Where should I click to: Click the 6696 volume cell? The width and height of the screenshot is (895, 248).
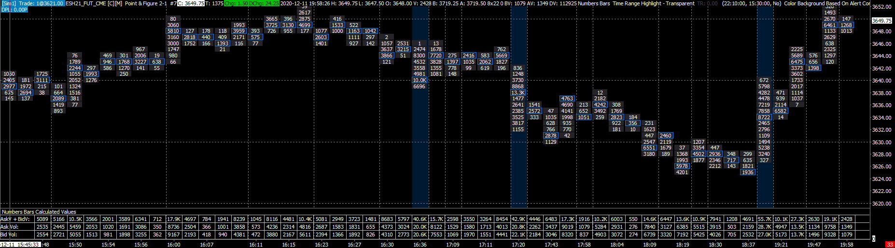coord(420,86)
